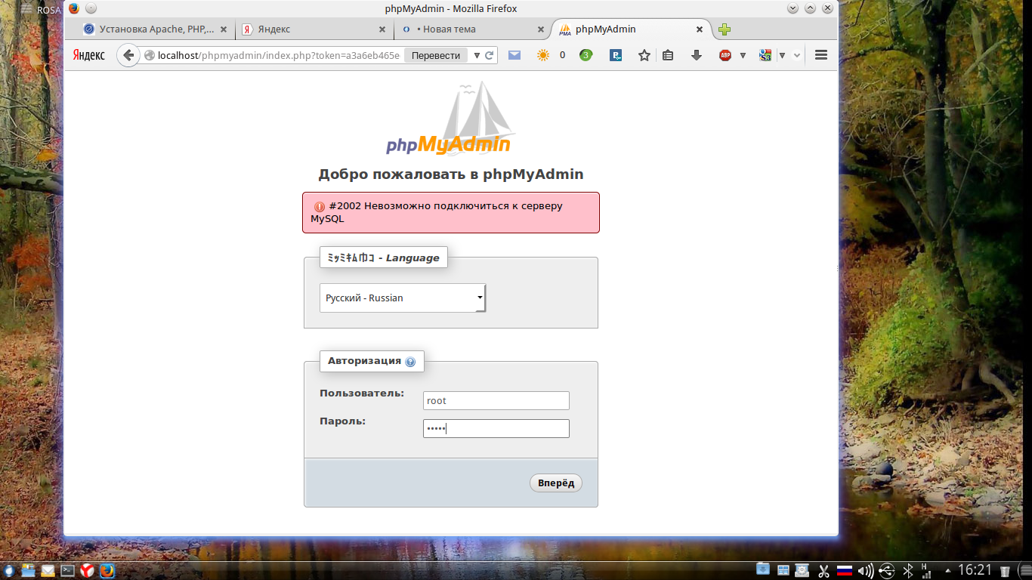Image resolution: width=1032 pixels, height=580 pixels.
Task: Switch keyboard layout via Russian flag
Action: (845, 570)
